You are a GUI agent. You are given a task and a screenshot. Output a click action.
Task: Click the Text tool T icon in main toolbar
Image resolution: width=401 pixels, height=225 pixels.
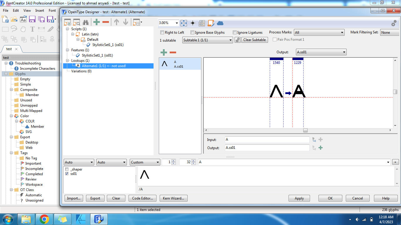32,29
